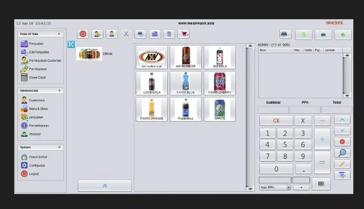Click the red shopping cart icon
Screen dimensions: 364x209
tap(183, 34)
